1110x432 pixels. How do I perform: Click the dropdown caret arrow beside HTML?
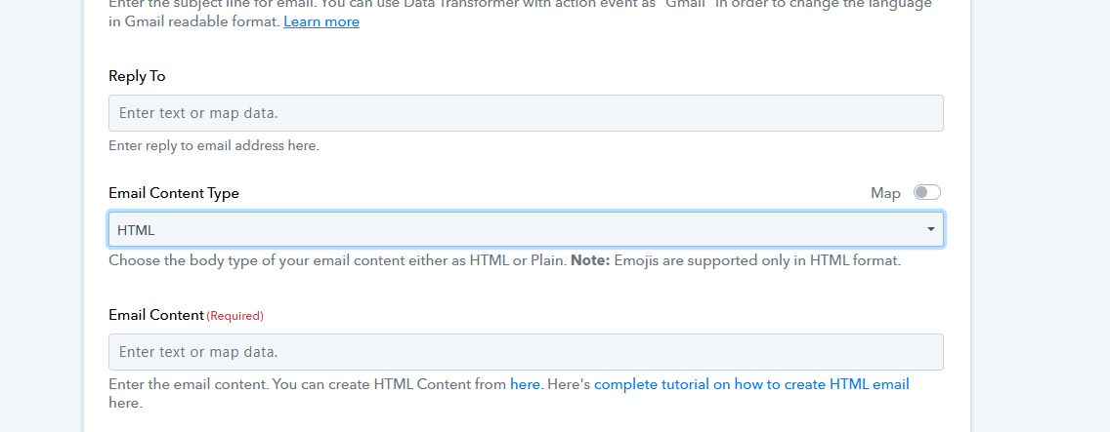tap(930, 230)
